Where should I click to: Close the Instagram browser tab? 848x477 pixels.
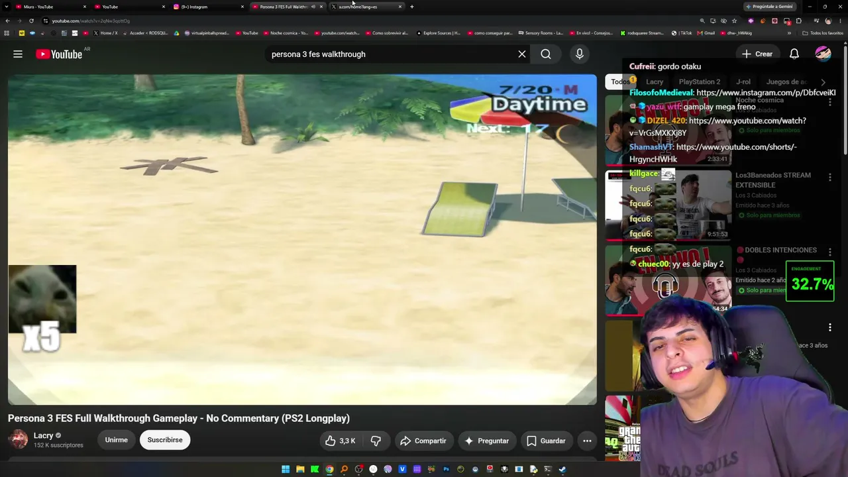click(x=242, y=7)
